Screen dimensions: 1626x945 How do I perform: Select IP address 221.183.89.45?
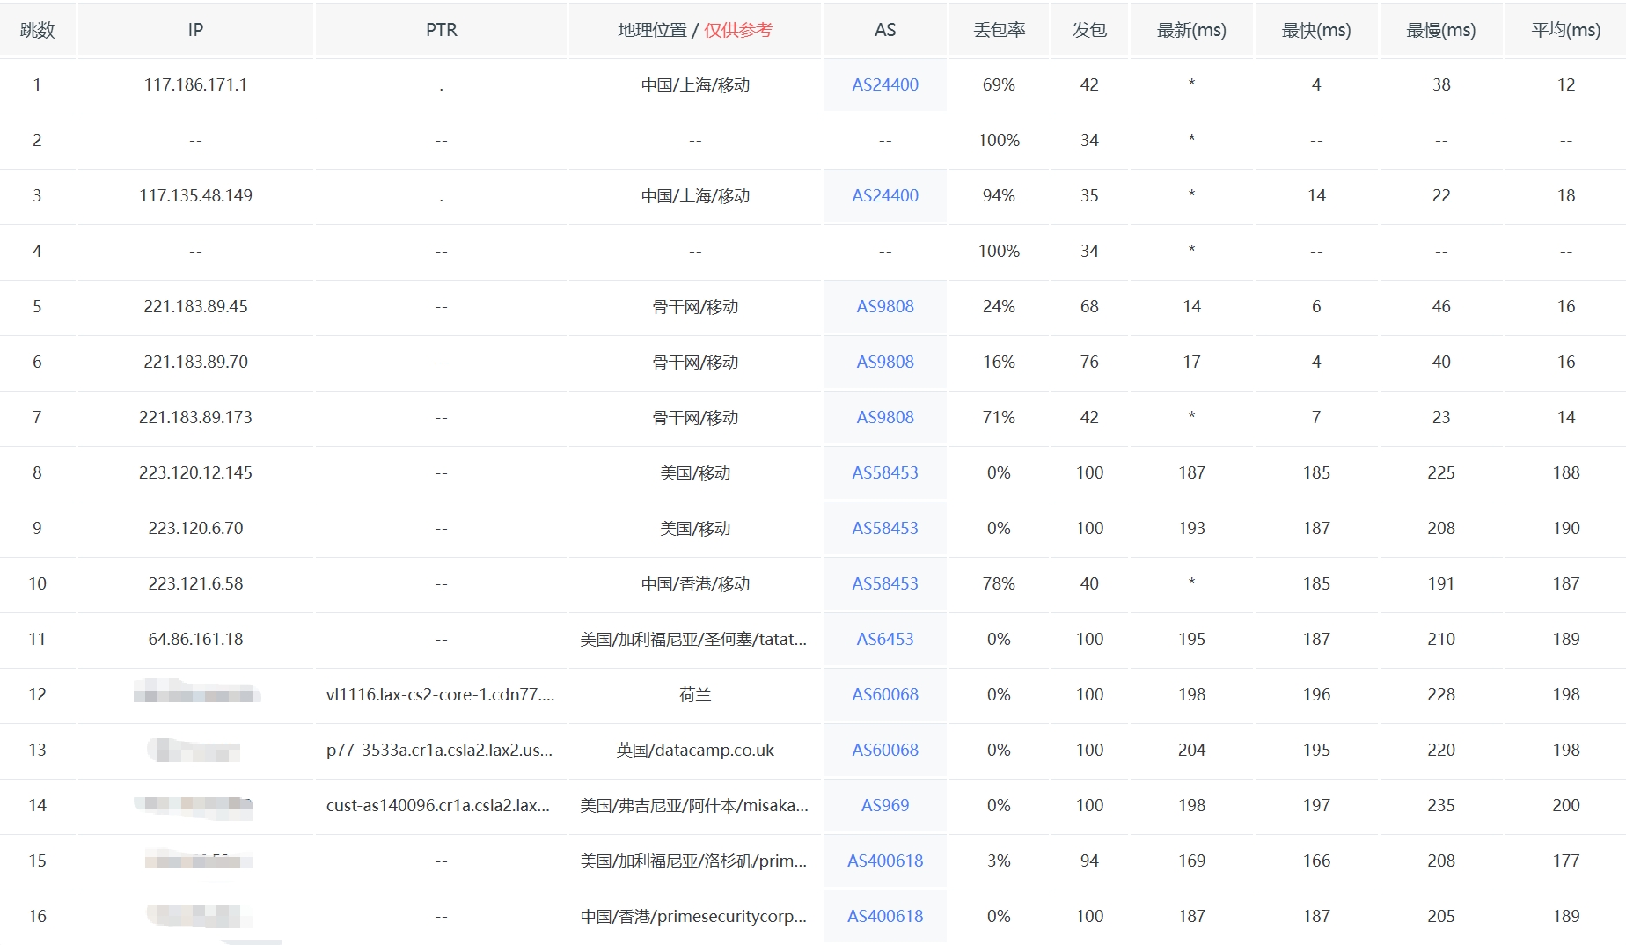click(195, 306)
